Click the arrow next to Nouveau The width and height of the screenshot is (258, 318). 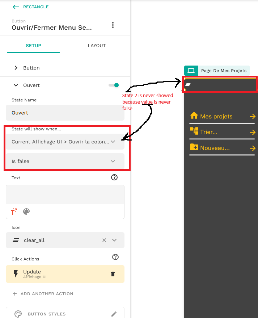253,148
